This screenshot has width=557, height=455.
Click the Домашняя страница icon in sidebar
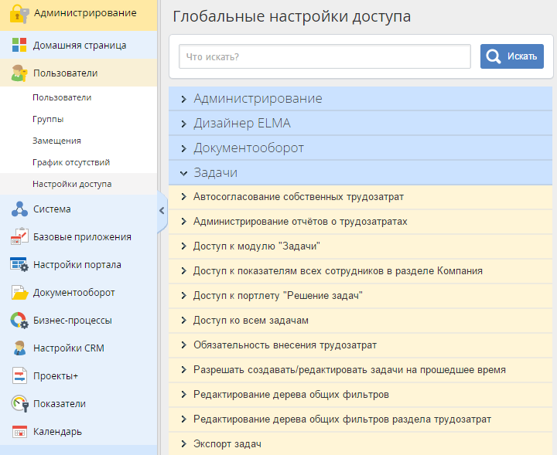point(19,46)
